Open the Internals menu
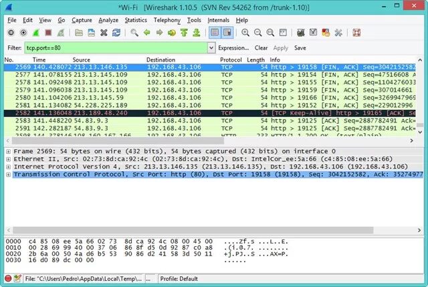The width and height of the screenshot is (428, 287). 219,20
